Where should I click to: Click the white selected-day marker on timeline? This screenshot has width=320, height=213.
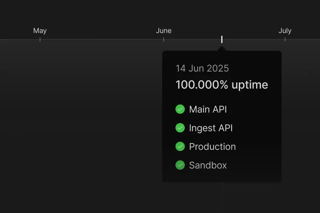pos(222,39)
